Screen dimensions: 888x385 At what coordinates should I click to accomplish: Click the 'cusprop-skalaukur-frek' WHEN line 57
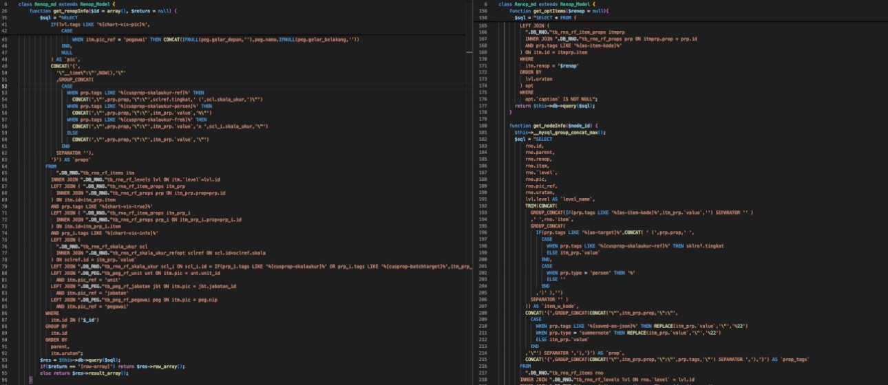tap(136, 119)
